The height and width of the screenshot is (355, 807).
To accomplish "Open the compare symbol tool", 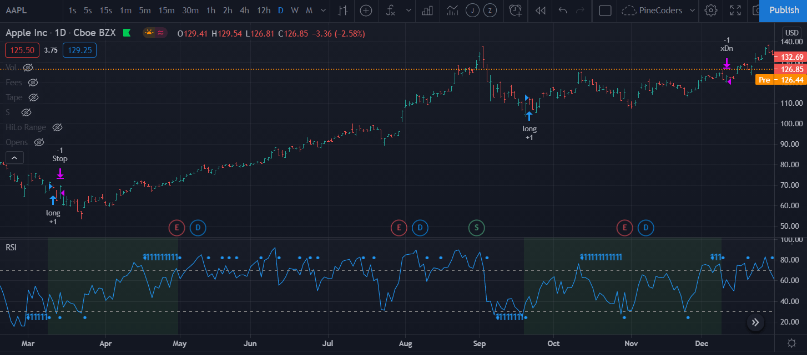I will click(x=366, y=11).
